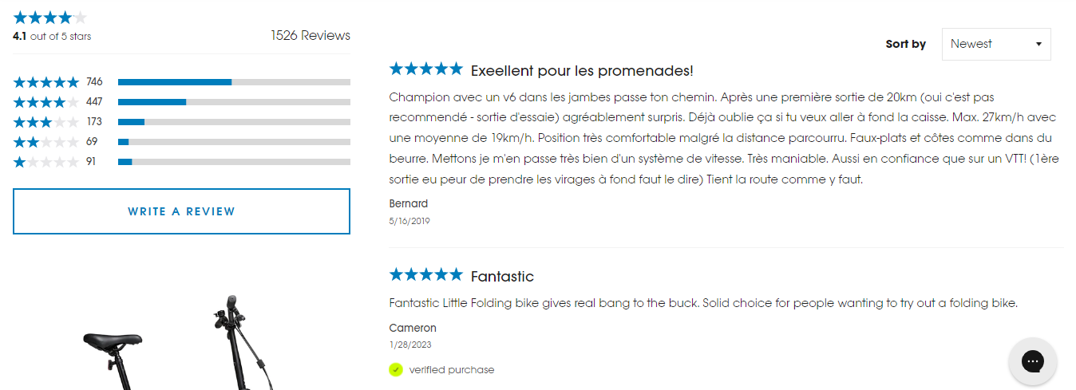This screenshot has height=390, width=1076.
Task: Click the green verified purchase checkmark icon
Action: click(396, 369)
